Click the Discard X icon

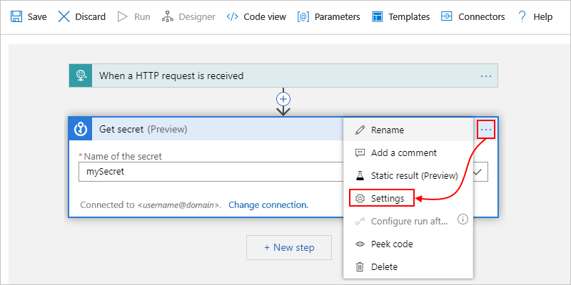[x=64, y=16]
